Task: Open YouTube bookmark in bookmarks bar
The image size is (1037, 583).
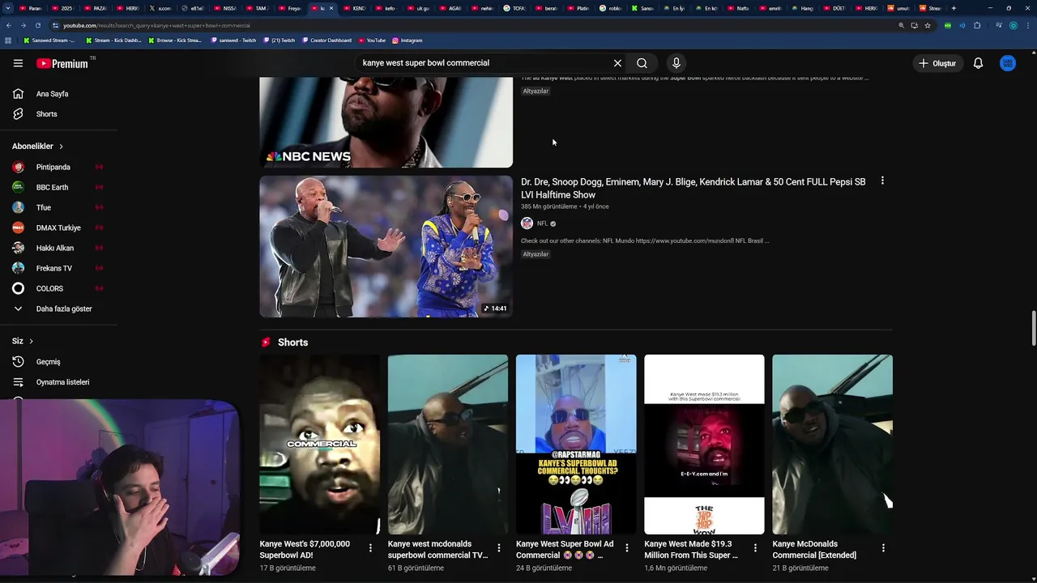Action: pyautogui.click(x=372, y=40)
